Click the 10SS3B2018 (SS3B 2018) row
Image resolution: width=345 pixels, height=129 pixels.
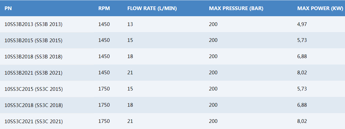tap(172, 57)
